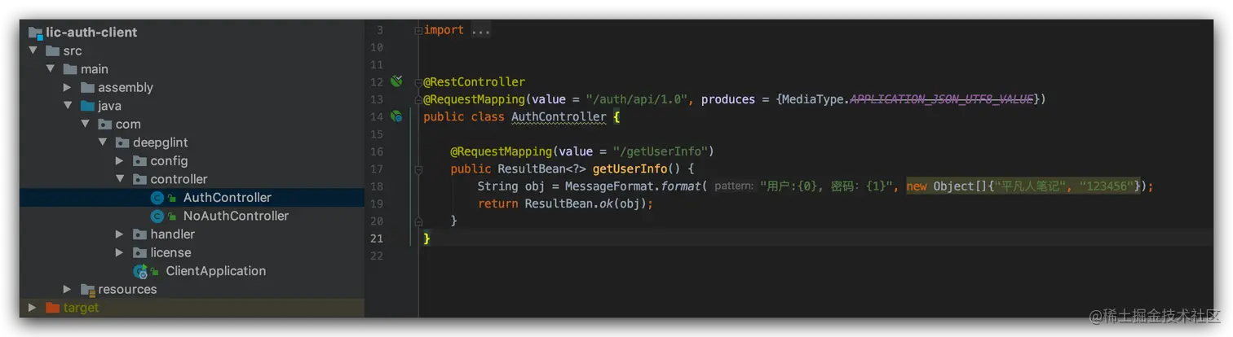This screenshot has height=337, width=1233.
Task: Select the license package label
Action: coord(171,252)
